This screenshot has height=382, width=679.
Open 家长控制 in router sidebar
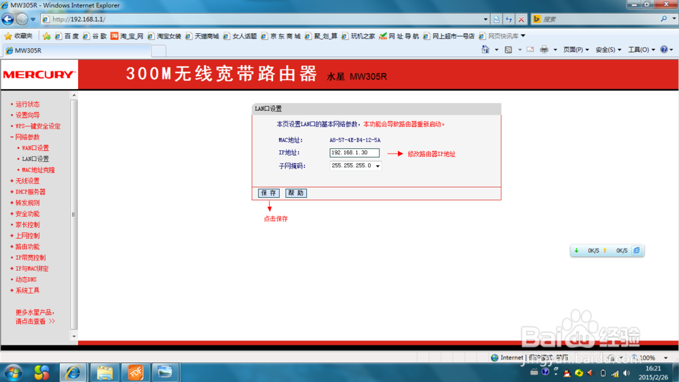point(27,224)
